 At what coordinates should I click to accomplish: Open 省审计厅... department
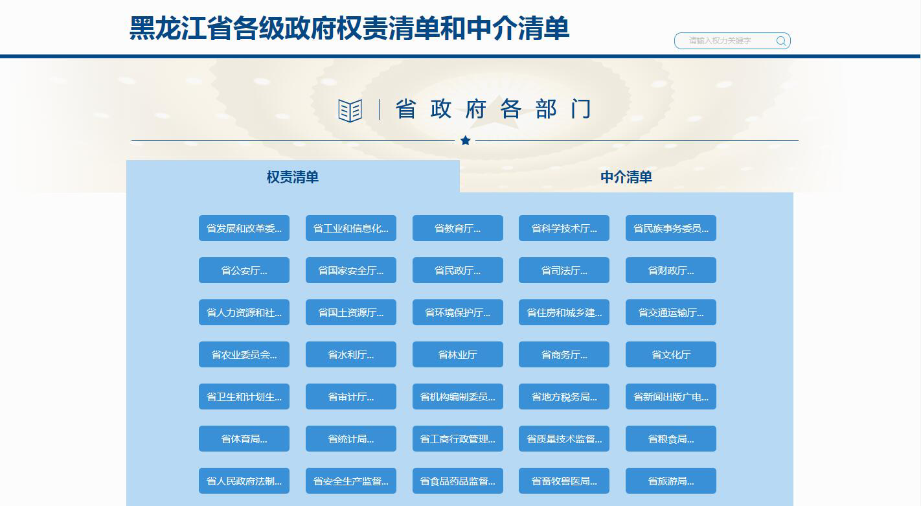351,397
